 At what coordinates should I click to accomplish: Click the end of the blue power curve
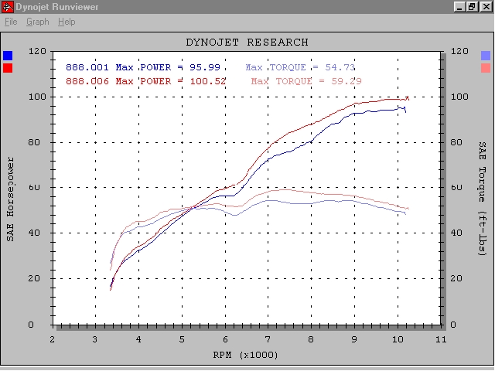[x=405, y=111]
